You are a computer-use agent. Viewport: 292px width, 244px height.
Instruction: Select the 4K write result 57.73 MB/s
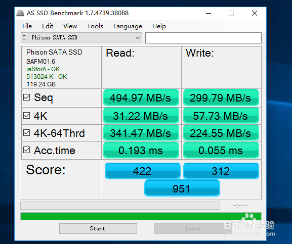click(221, 116)
